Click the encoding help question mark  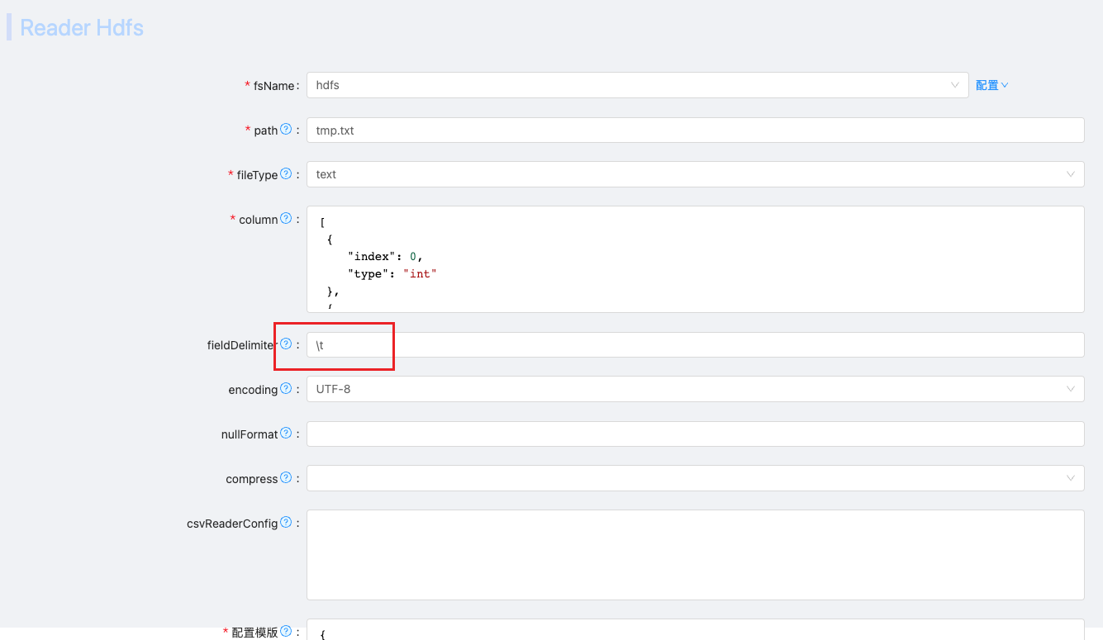click(286, 388)
